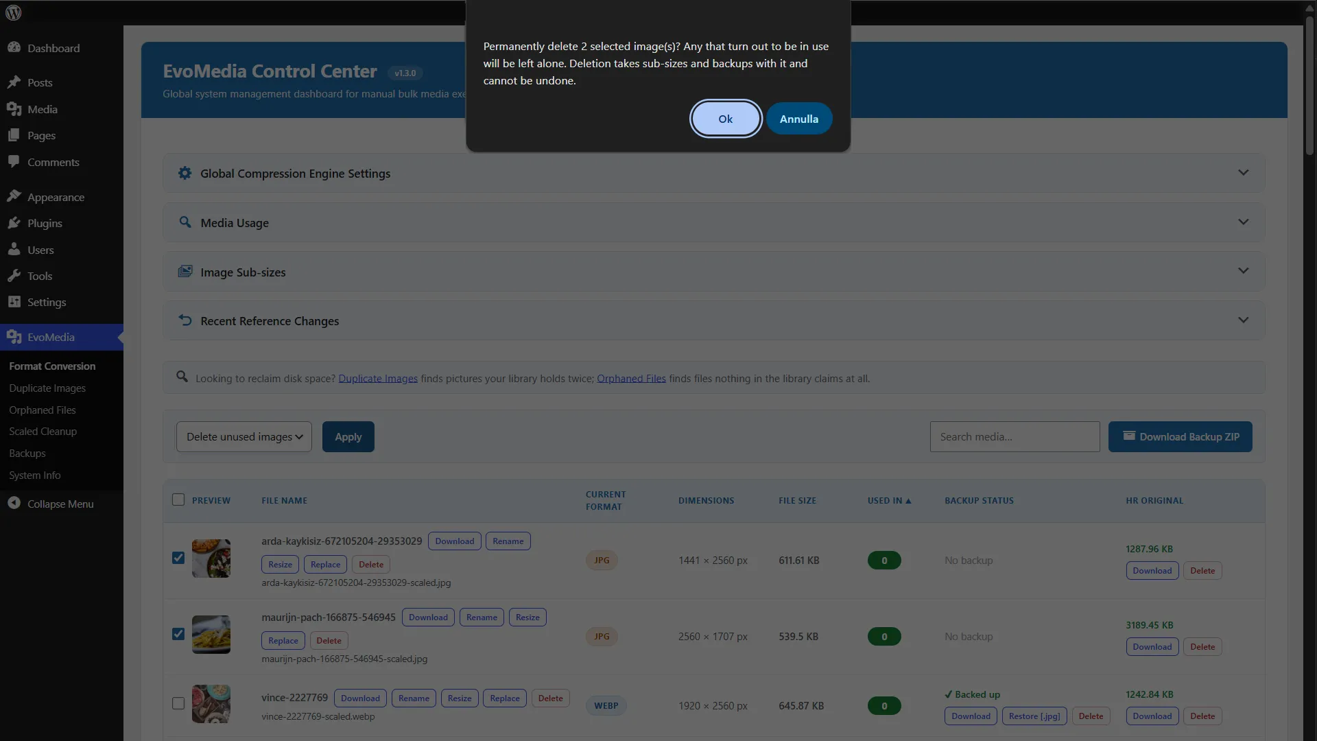Click Download for arda-kaykisiz file
This screenshot has width=1317, height=741.
(455, 541)
